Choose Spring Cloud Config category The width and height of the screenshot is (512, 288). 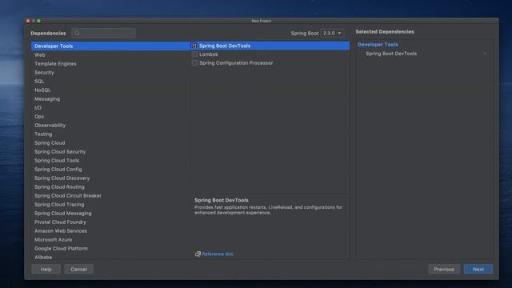point(110,170)
